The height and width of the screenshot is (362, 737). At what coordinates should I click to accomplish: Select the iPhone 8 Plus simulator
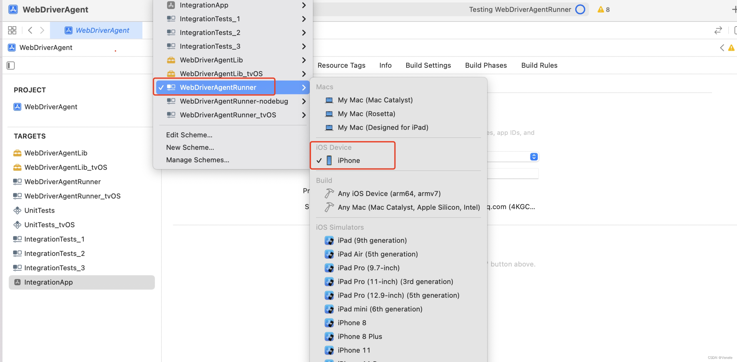coord(360,336)
